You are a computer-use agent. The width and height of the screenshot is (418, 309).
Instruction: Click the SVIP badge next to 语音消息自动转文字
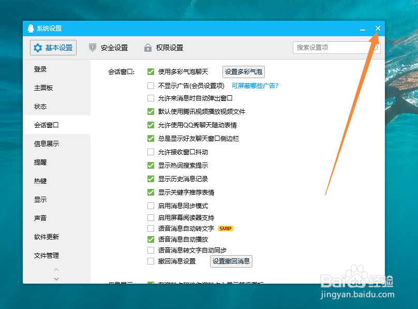pyautogui.click(x=225, y=228)
